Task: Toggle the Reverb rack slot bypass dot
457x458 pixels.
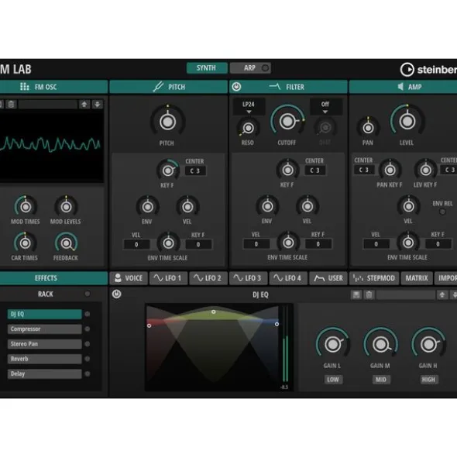Action: coord(87,359)
